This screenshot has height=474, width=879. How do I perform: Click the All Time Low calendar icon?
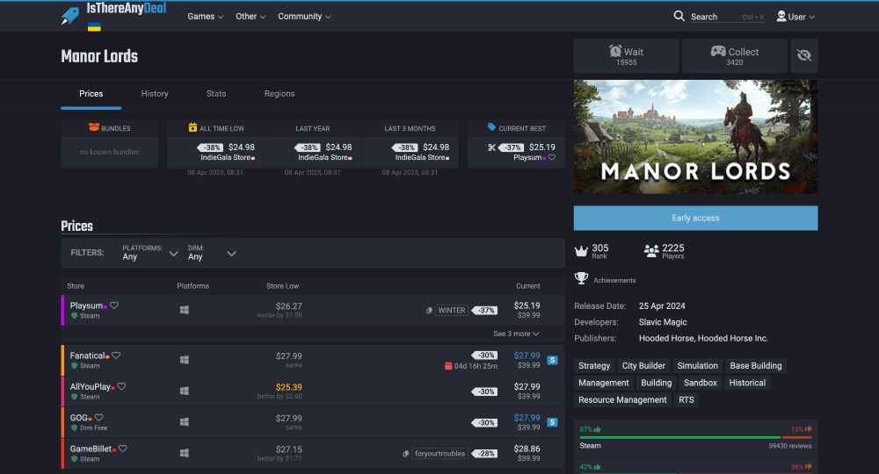[x=193, y=127]
